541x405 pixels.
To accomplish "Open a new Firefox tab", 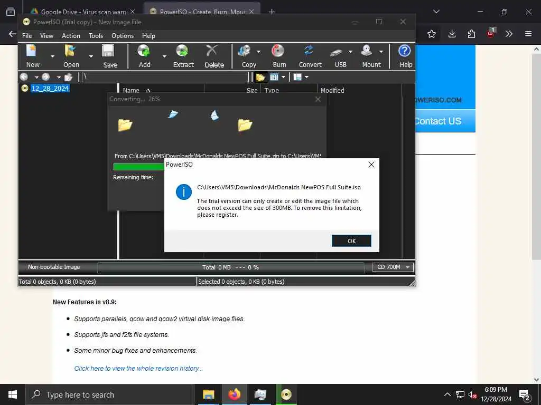I will 272,12.
